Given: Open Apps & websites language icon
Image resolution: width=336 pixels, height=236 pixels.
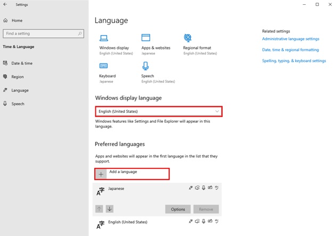Looking at the screenshot, I should click(x=145, y=38).
